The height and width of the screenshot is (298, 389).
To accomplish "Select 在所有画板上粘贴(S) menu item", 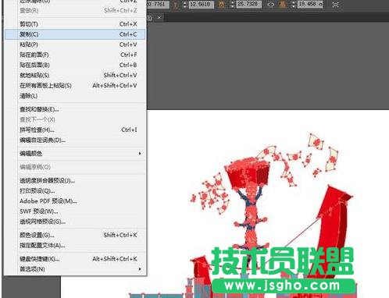I will point(75,86).
